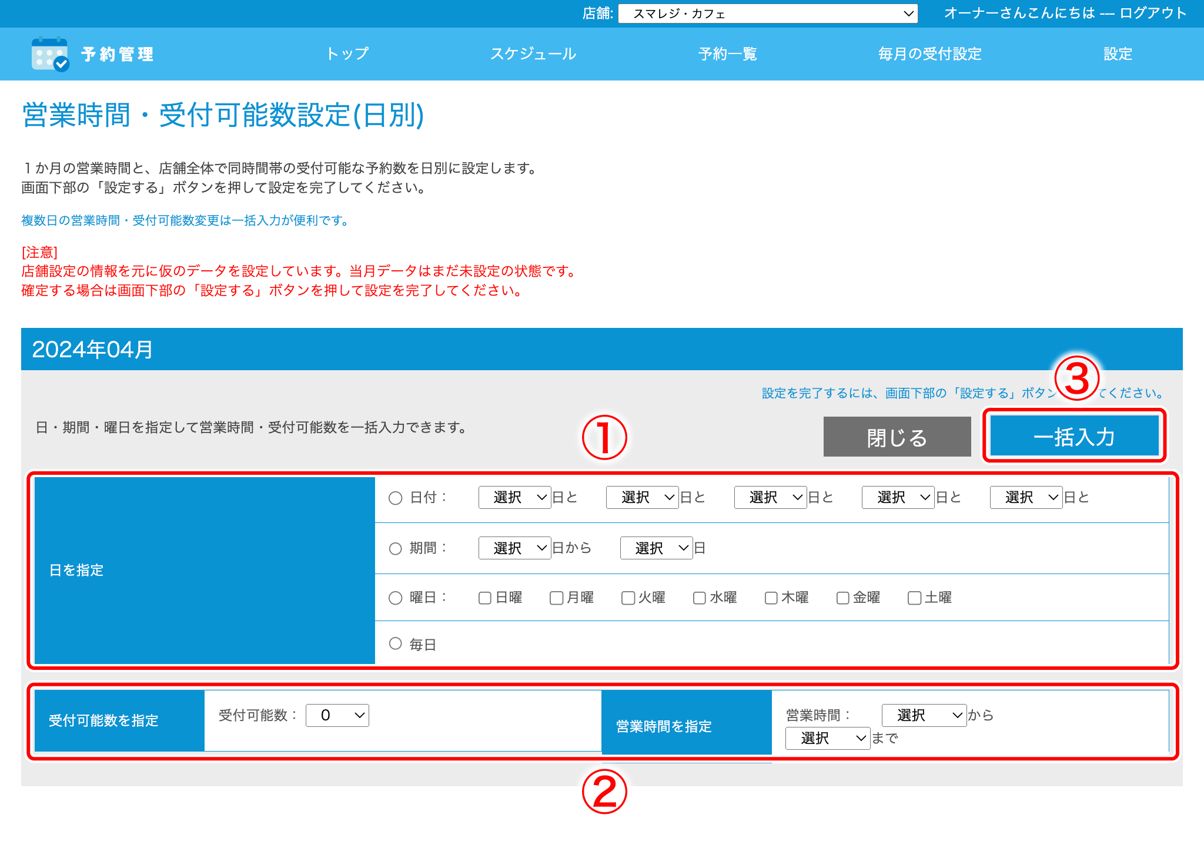Check the 日曜 checkbox
Viewport: 1204px width, 845px height.
point(484,598)
